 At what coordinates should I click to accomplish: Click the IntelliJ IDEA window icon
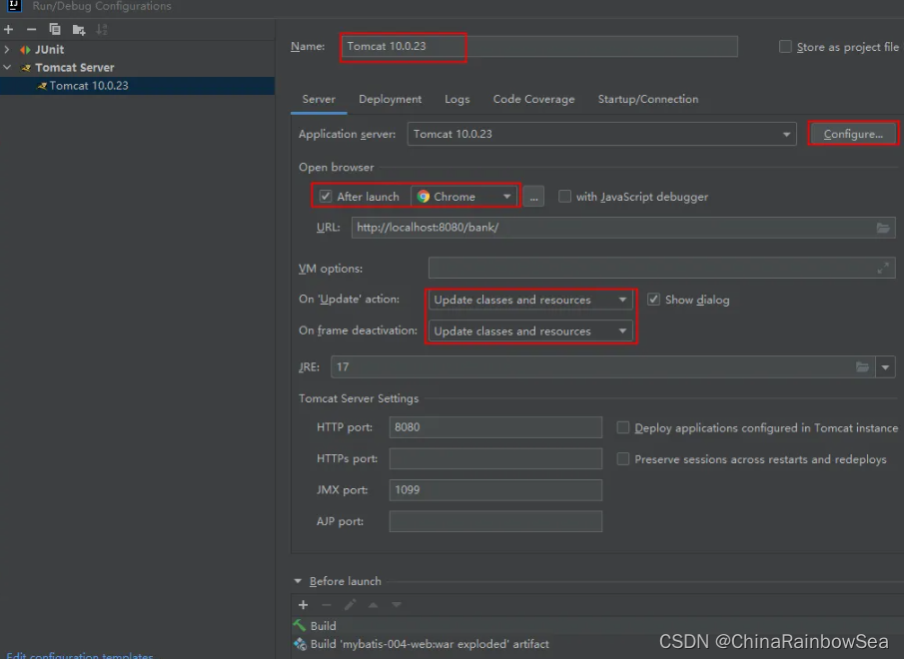pyautogui.click(x=13, y=6)
